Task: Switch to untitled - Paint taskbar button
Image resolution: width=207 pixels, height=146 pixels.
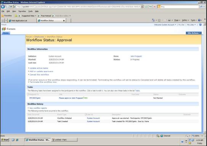Action: (65, 140)
